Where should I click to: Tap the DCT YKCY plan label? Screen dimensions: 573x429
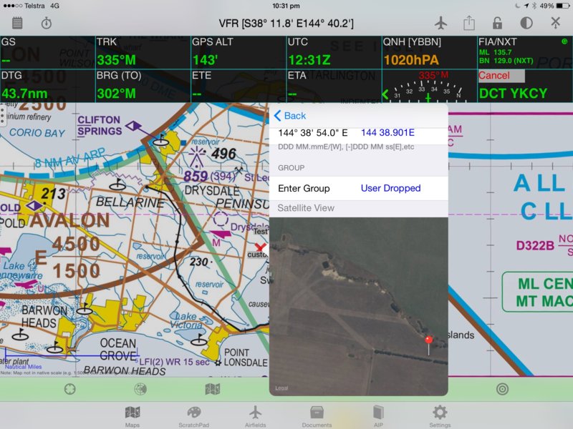[x=513, y=94]
